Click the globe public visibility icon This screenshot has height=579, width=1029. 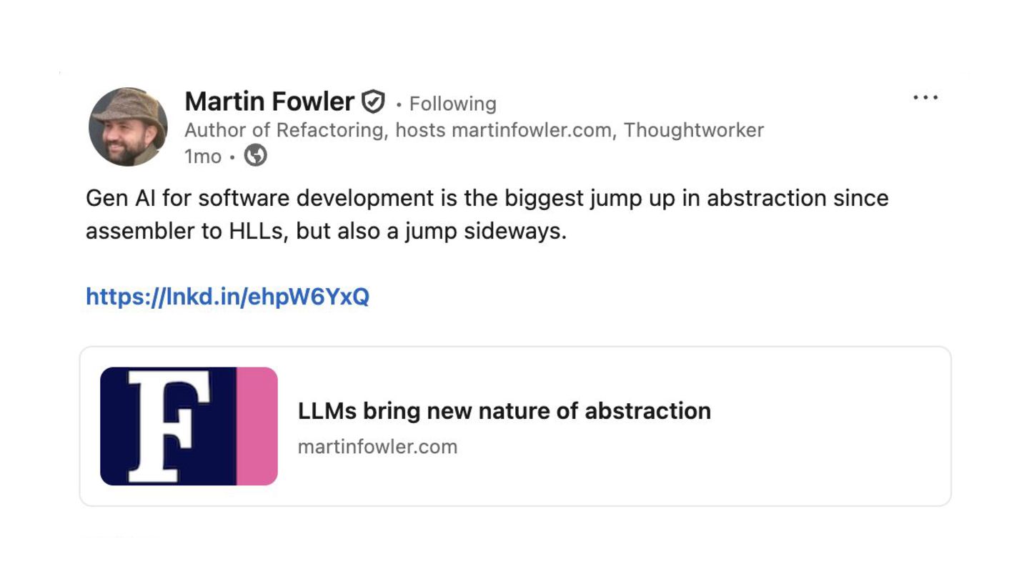(x=255, y=155)
